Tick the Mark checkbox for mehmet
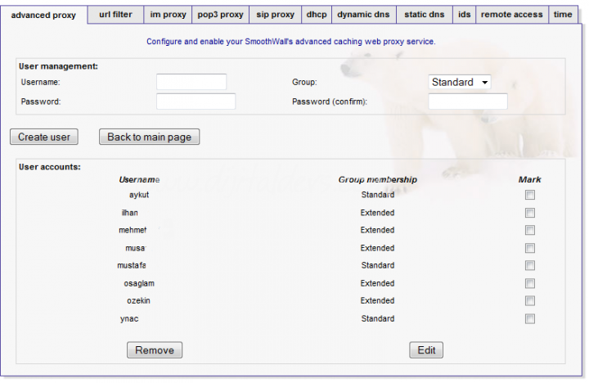Image resolution: width=589 pixels, height=383 pixels. (530, 231)
